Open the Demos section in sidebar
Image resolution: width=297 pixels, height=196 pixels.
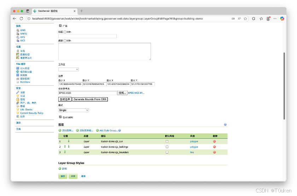(18, 123)
